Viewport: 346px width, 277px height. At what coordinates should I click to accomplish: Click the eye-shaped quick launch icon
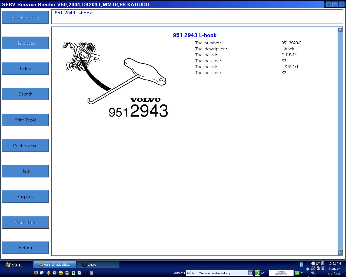tap(67, 273)
